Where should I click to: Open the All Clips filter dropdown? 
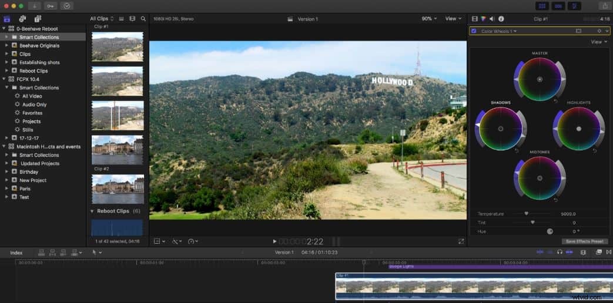click(102, 19)
